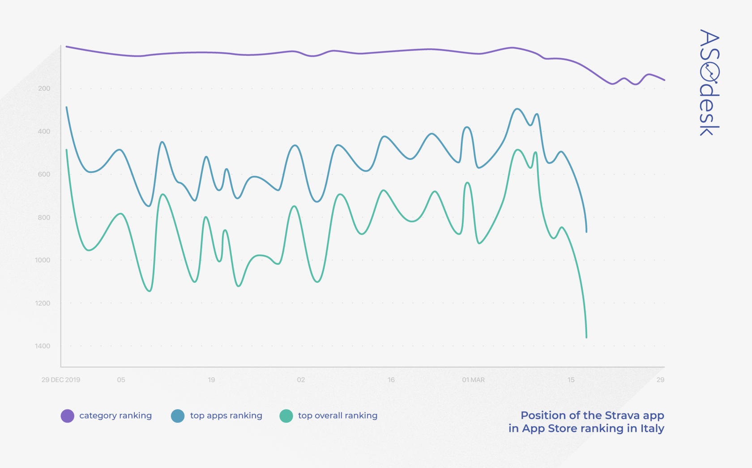Screen dimensions: 752x468
Task: Click the 16 x-axis date label
Action: point(391,380)
